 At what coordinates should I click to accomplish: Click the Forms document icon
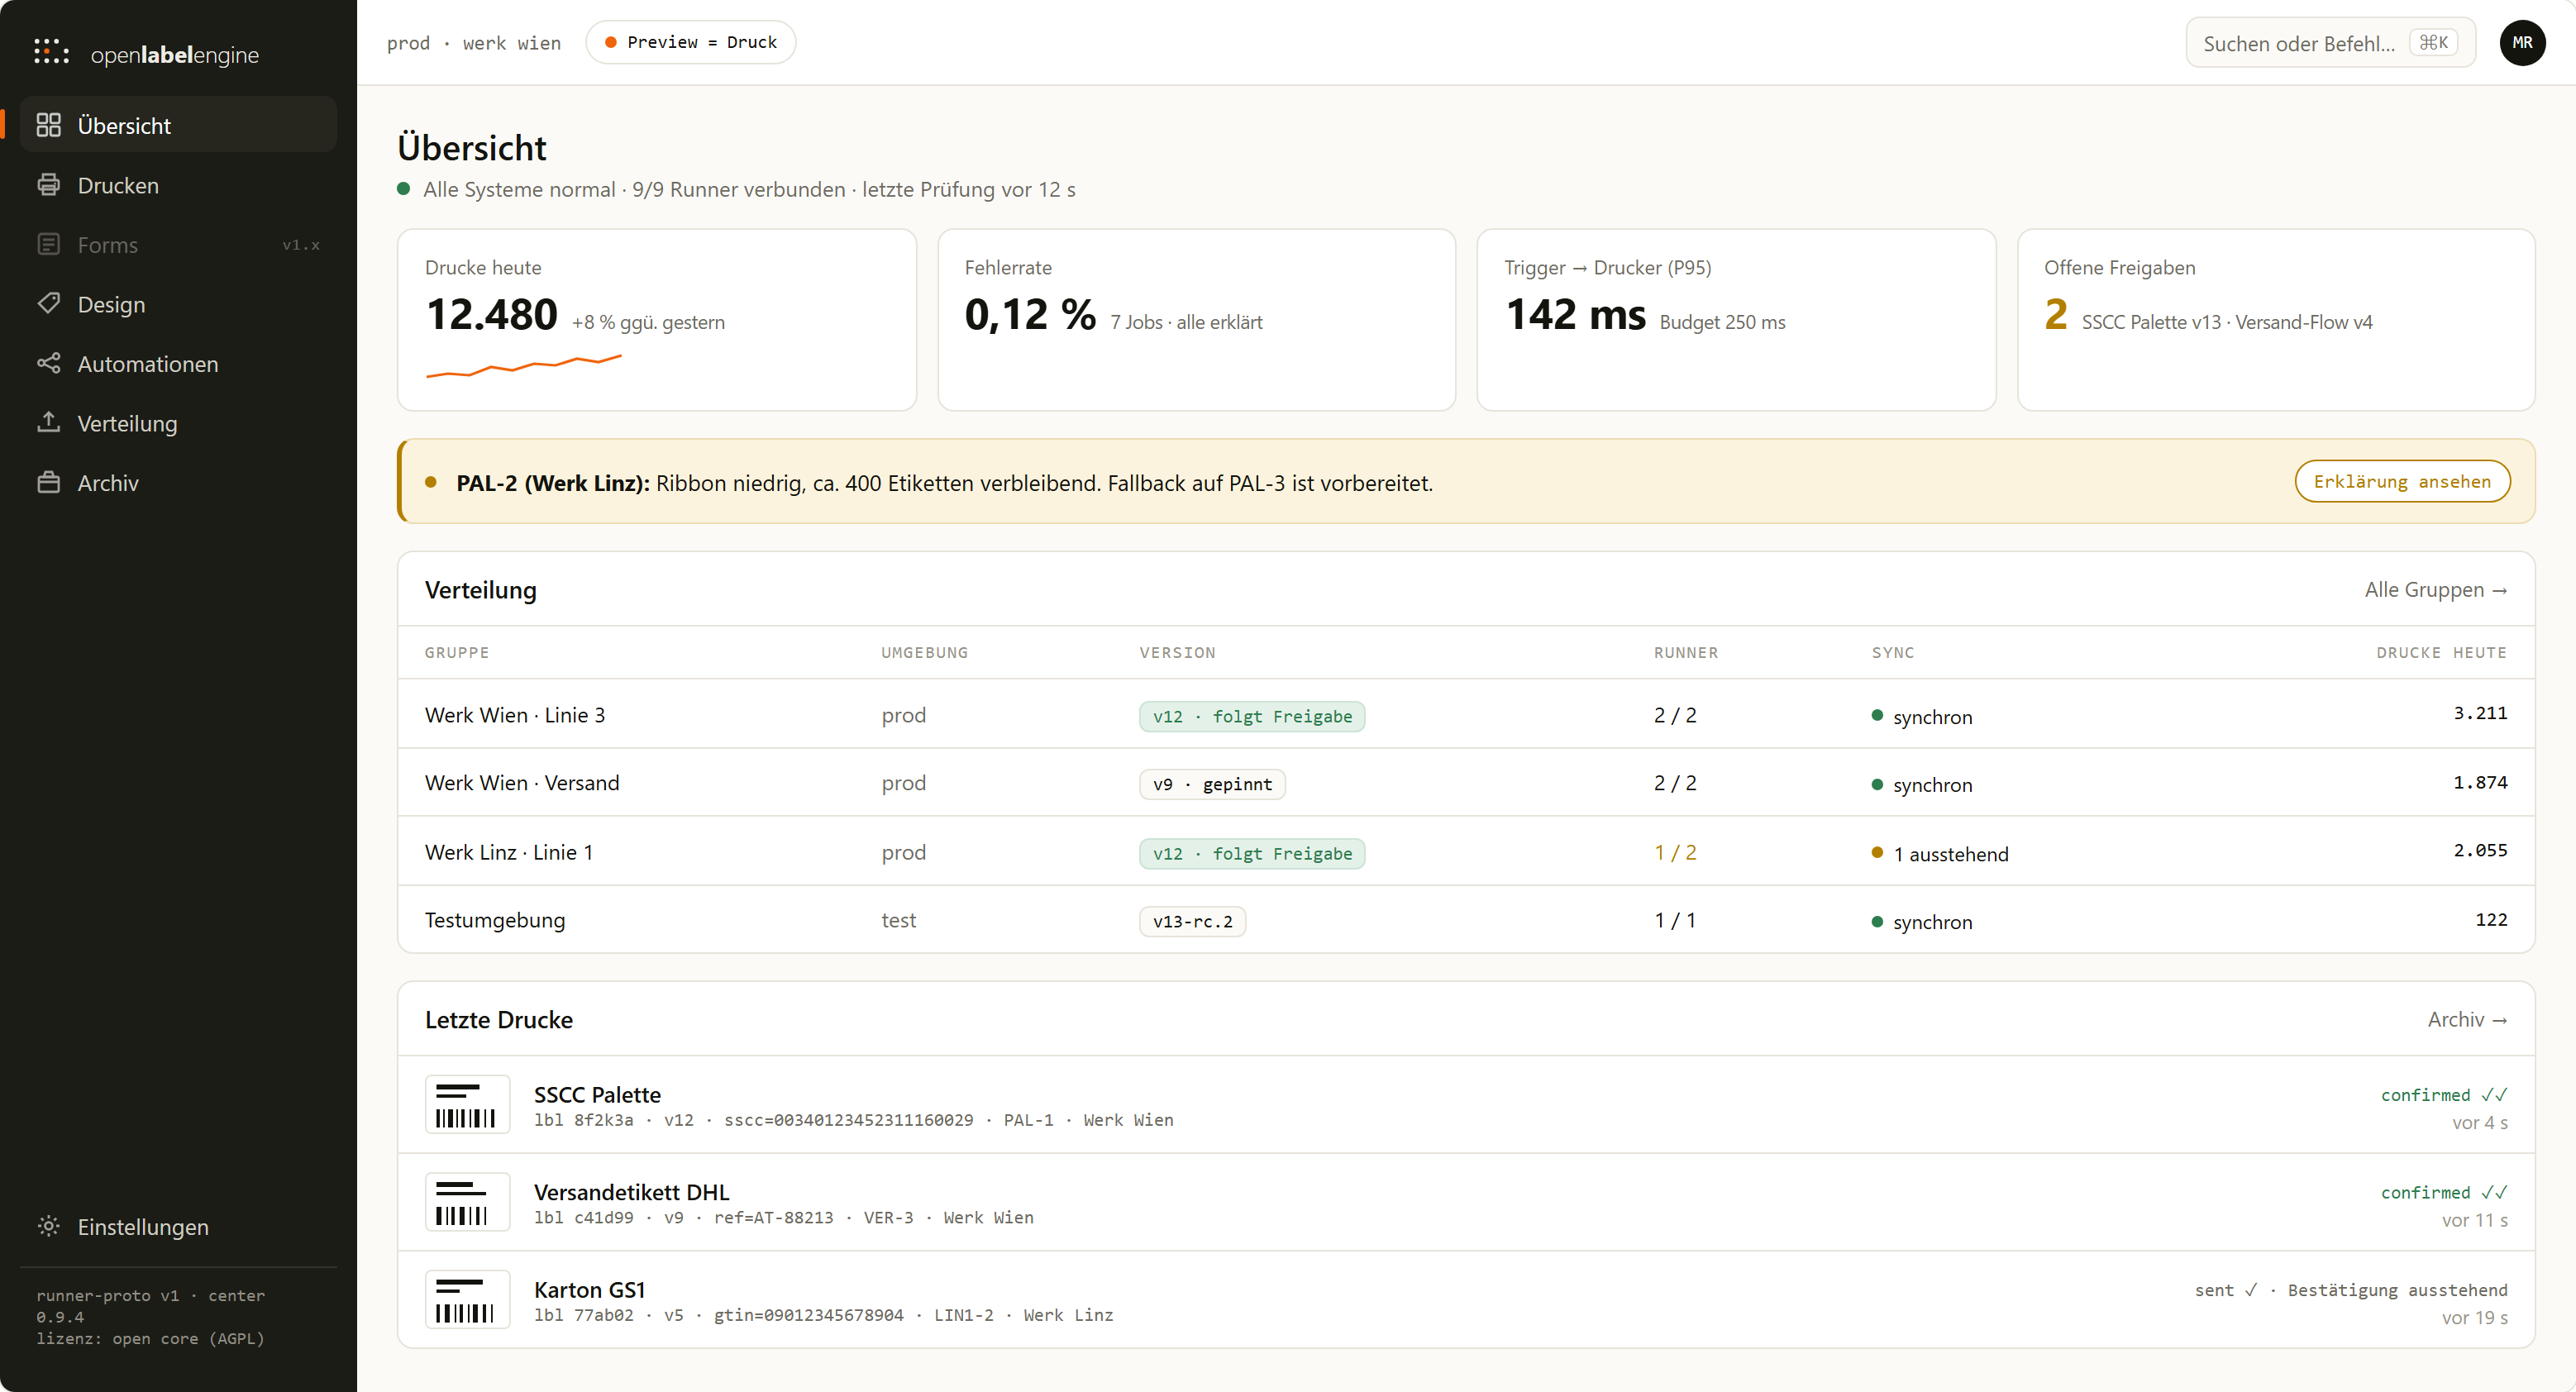pyautogui.click(x=48, y=244)
